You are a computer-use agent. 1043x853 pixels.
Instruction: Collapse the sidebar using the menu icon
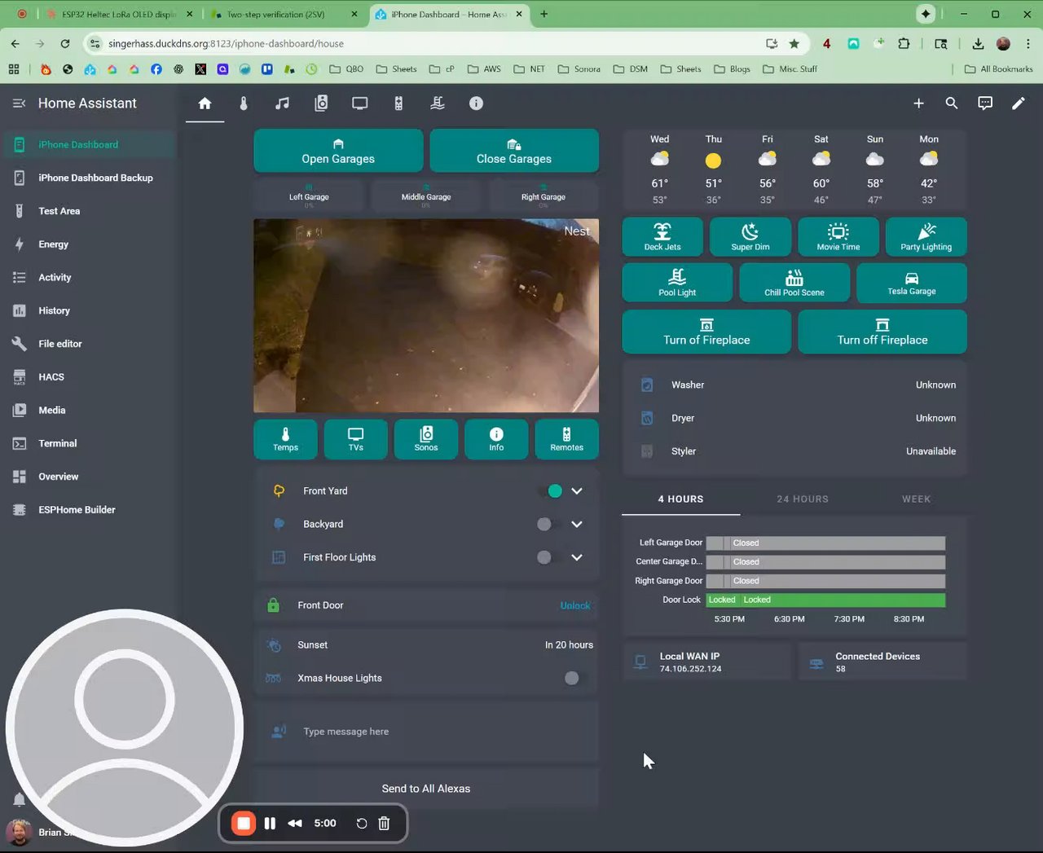click(20, 103)
